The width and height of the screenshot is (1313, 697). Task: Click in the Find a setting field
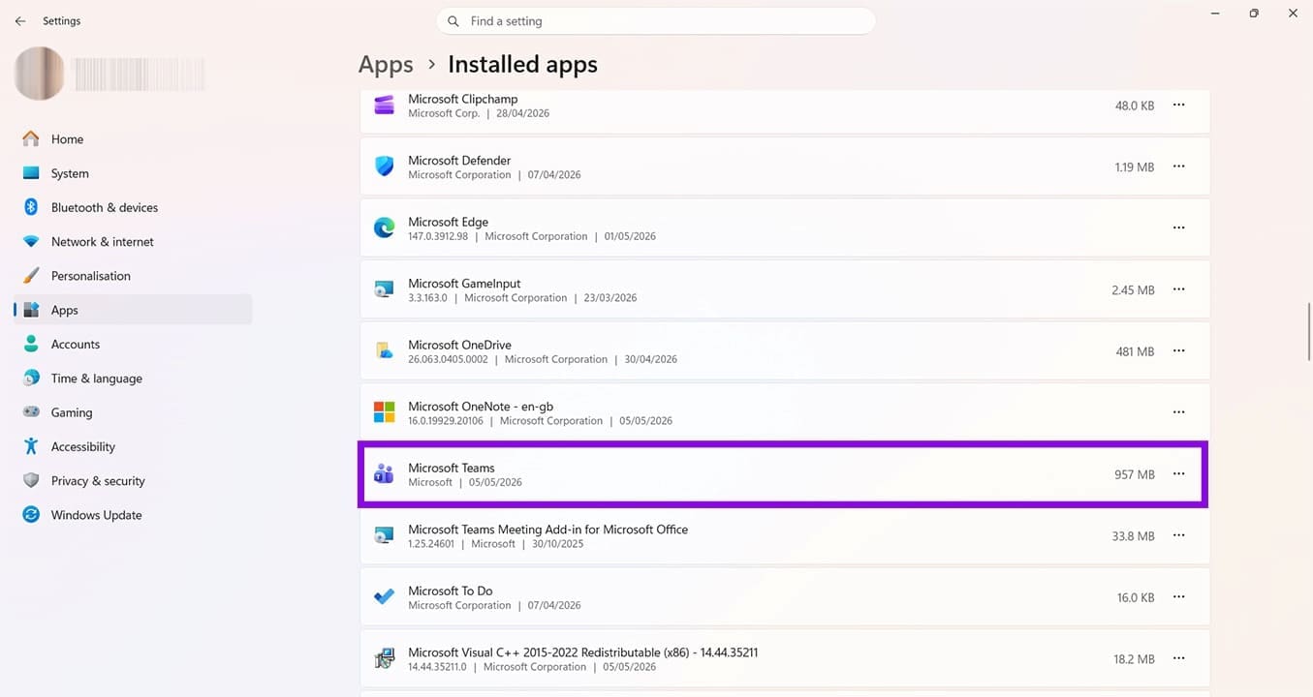coord(656,21)
